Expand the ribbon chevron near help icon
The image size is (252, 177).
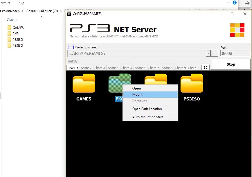(228, 3)
